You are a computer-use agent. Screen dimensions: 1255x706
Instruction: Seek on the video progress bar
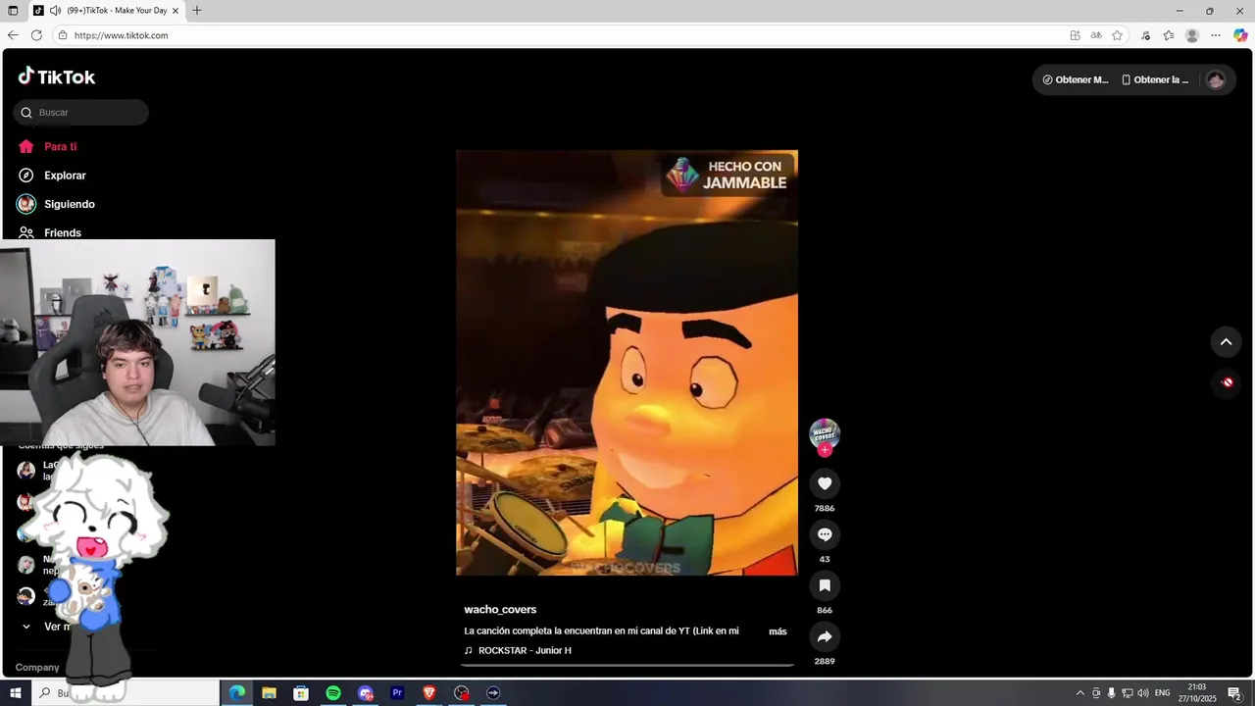pyautogui.click(x=627, y=665)
